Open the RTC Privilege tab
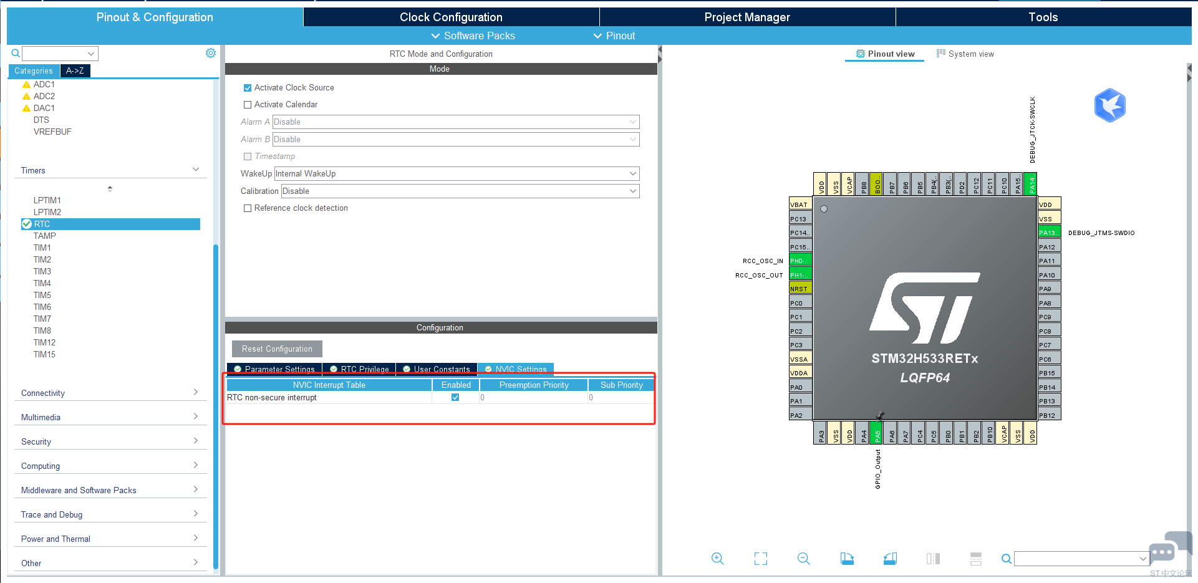The height and width of the screenshot is (583, 1198). click(x=359, y=369)
